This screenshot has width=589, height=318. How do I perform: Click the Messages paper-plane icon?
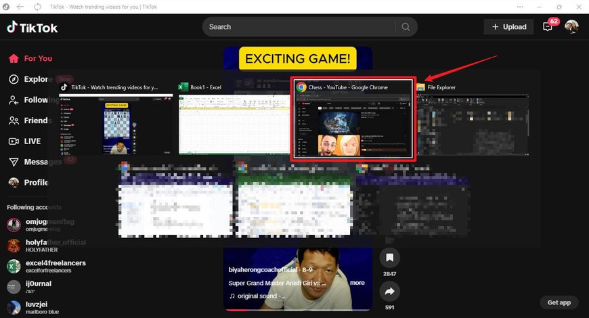pos(14,162)
